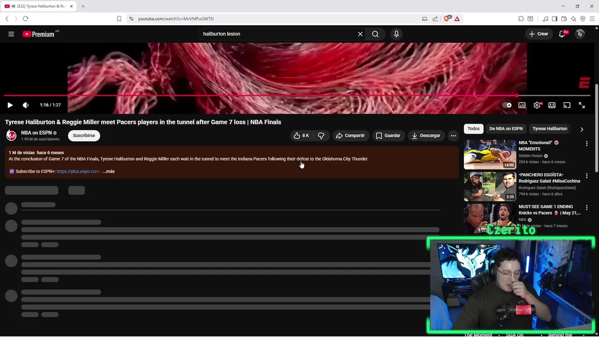Reload the page
The width and height of the screenshot is (599, 337).
[x=25, y=19]
